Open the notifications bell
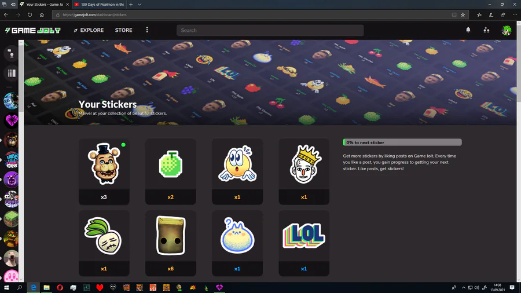This screenshot has width=521, height=293. click(x=468, y=30)
